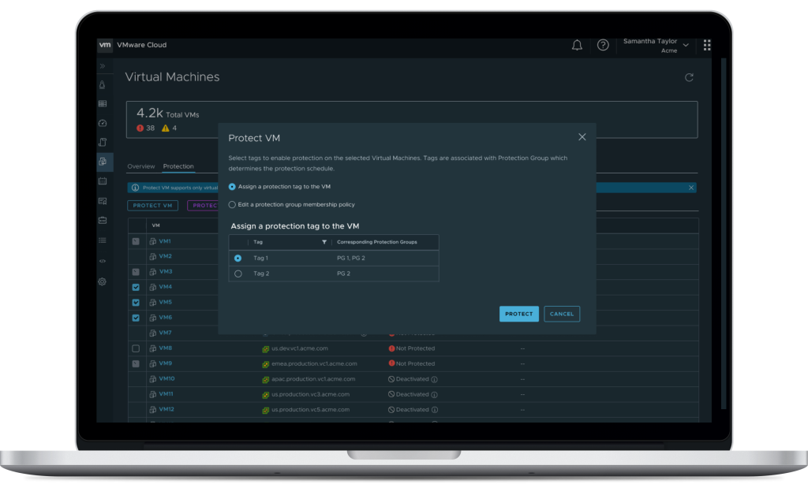Click 'apac.production.vc1.acme.com' cell
This screenshot has height=484, width=808.
pos(313,379)
